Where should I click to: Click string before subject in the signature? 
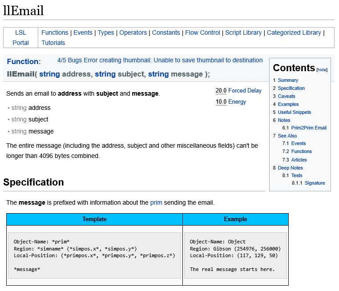(105, 74)
